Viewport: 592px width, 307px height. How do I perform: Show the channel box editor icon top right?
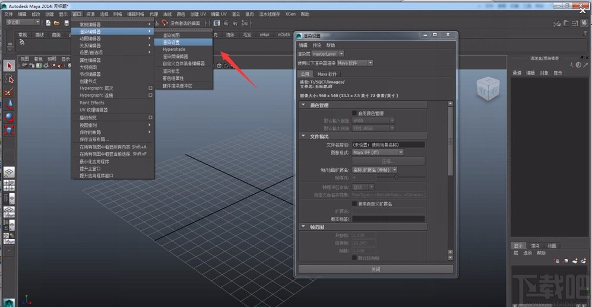coord(584,23)
